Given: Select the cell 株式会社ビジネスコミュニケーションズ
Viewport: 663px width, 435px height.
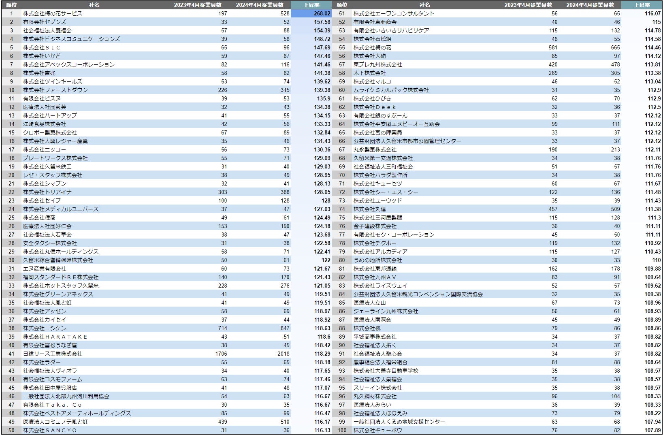Looking at the screenshot, I should (72, 39).
